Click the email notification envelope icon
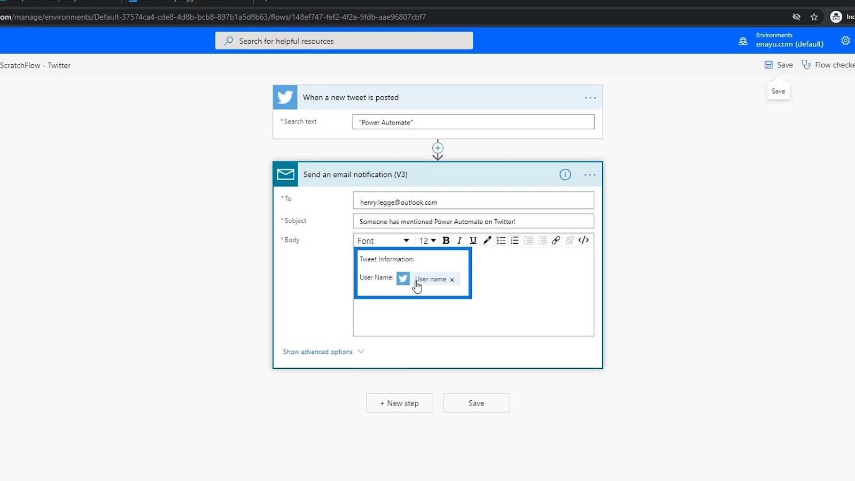This screenshot has width=855, height=481. pyautogui.click(x=285, y=174)
